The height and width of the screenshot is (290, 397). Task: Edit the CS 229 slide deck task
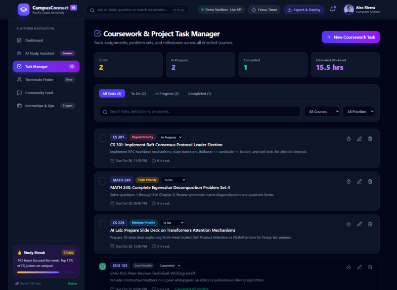[359, 224]
